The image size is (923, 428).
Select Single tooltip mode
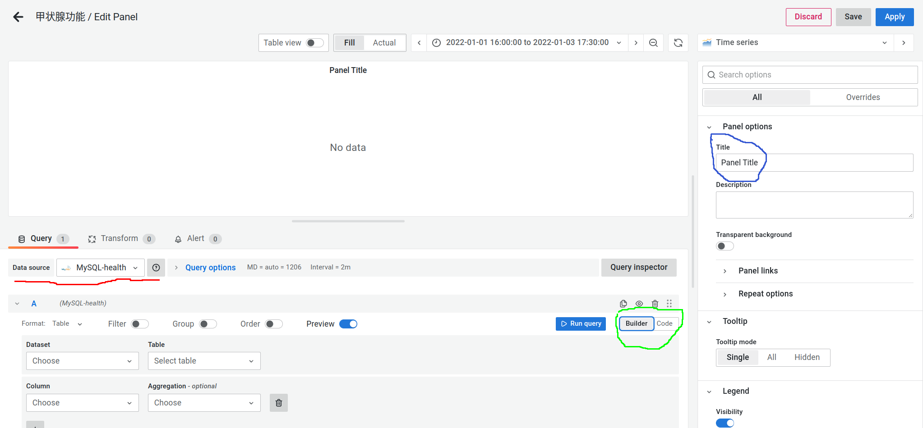[x=738, y=357]
